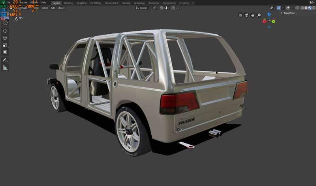
Task: Open the overlays dropdown arrow
Action: coord(292,8)
